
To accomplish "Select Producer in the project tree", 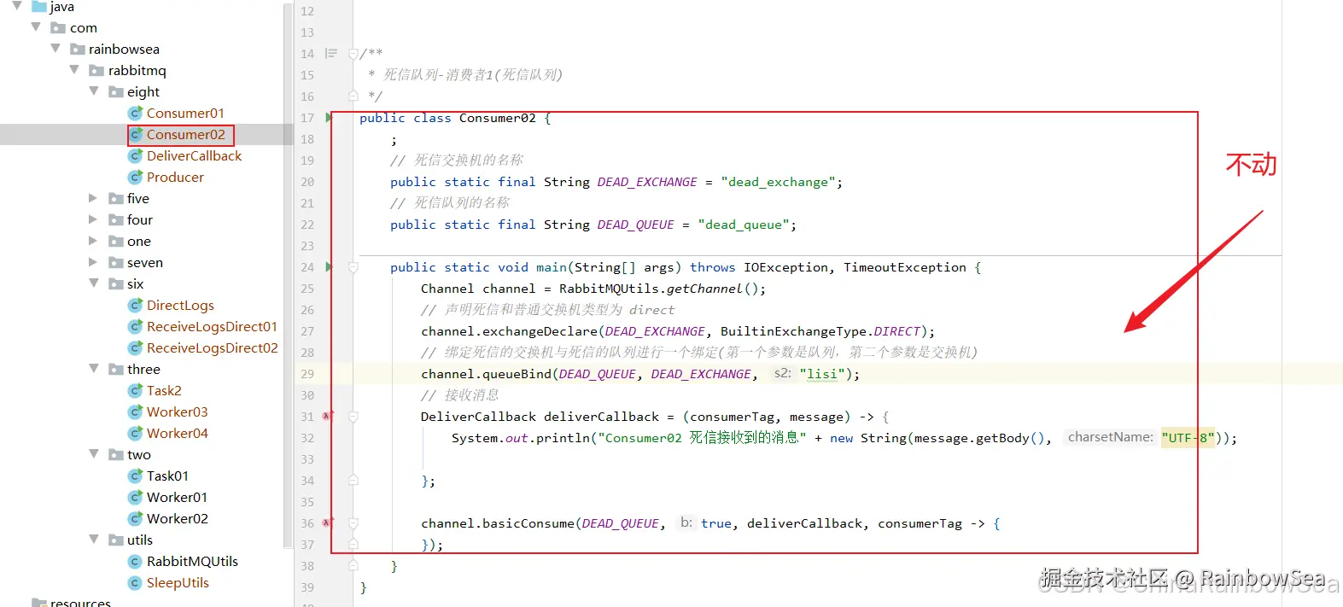I will [175, 177].
